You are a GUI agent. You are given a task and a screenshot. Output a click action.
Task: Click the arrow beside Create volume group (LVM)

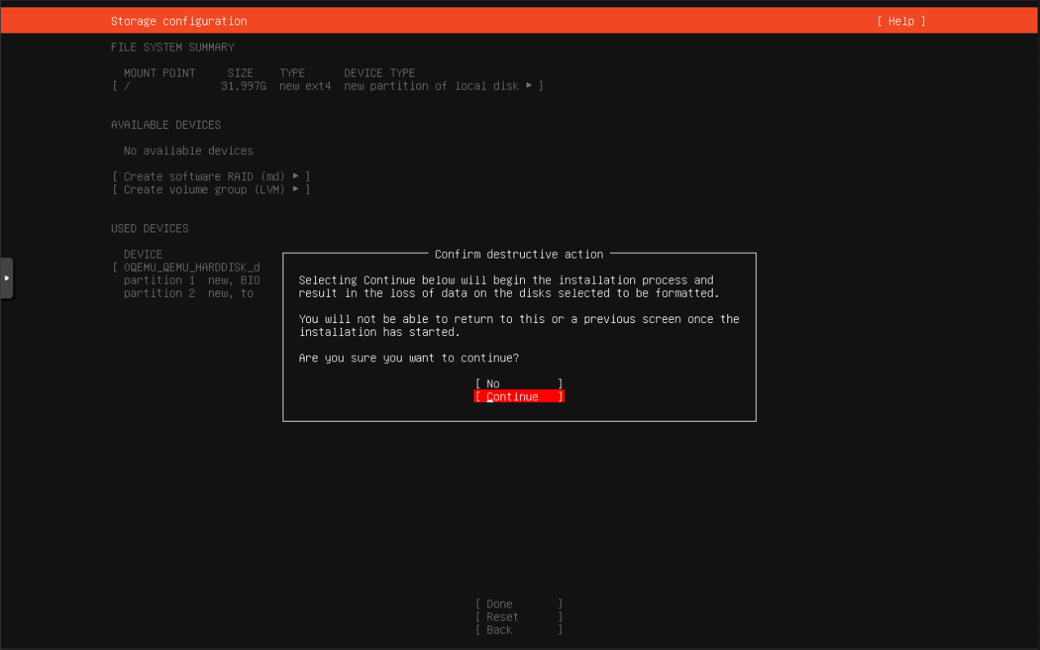(x=296, y=189)
